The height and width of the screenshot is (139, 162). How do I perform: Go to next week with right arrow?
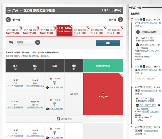pyautogui.click(x=121, y=20)
